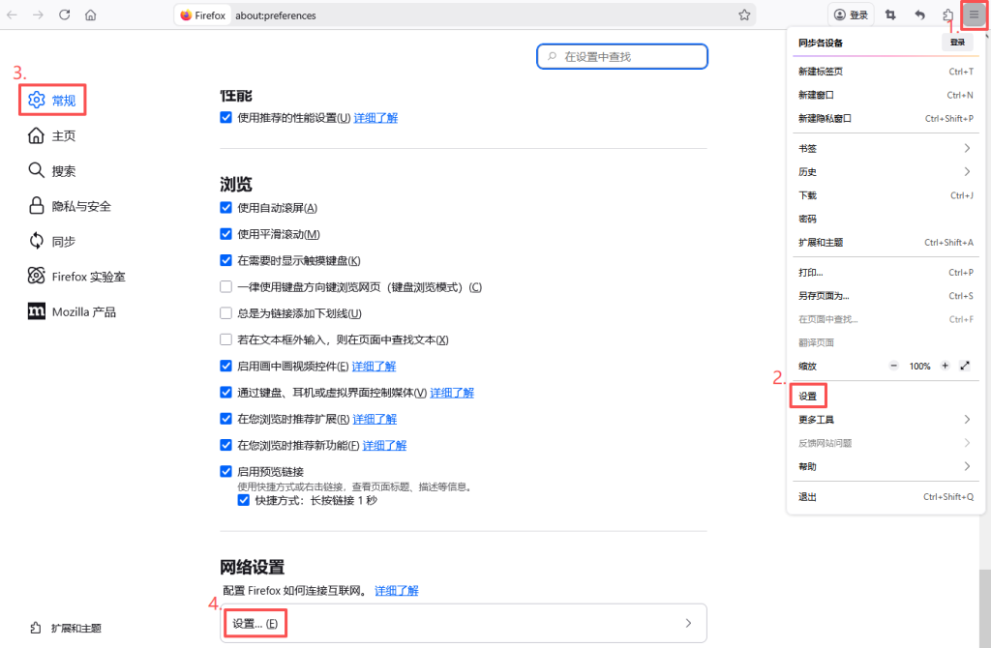Image resolution: width=991 pixels, height=648 pixels.
Task: Enter full screen using zoom arrows icon
Action: point(965,366)
